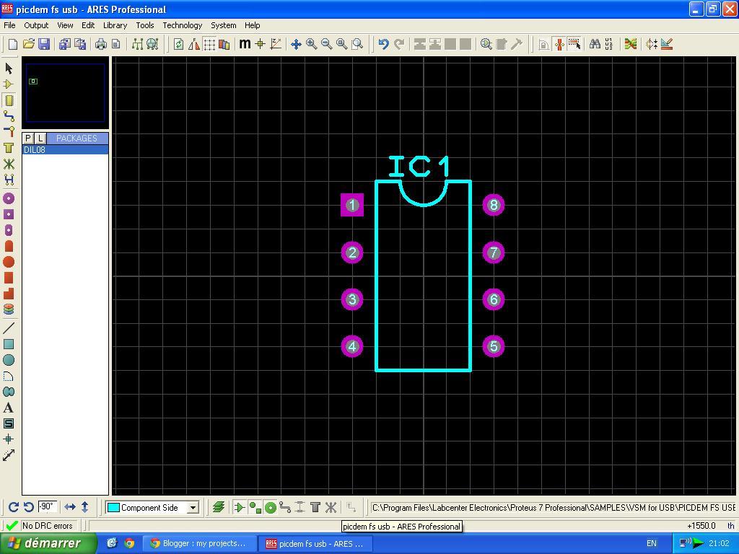This screenshot has width=739, height=554.
Task: Open the démarrer Start button
Action: click(48, 543)
